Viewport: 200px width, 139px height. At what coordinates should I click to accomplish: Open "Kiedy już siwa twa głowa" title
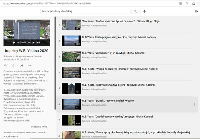coord(119,85)
